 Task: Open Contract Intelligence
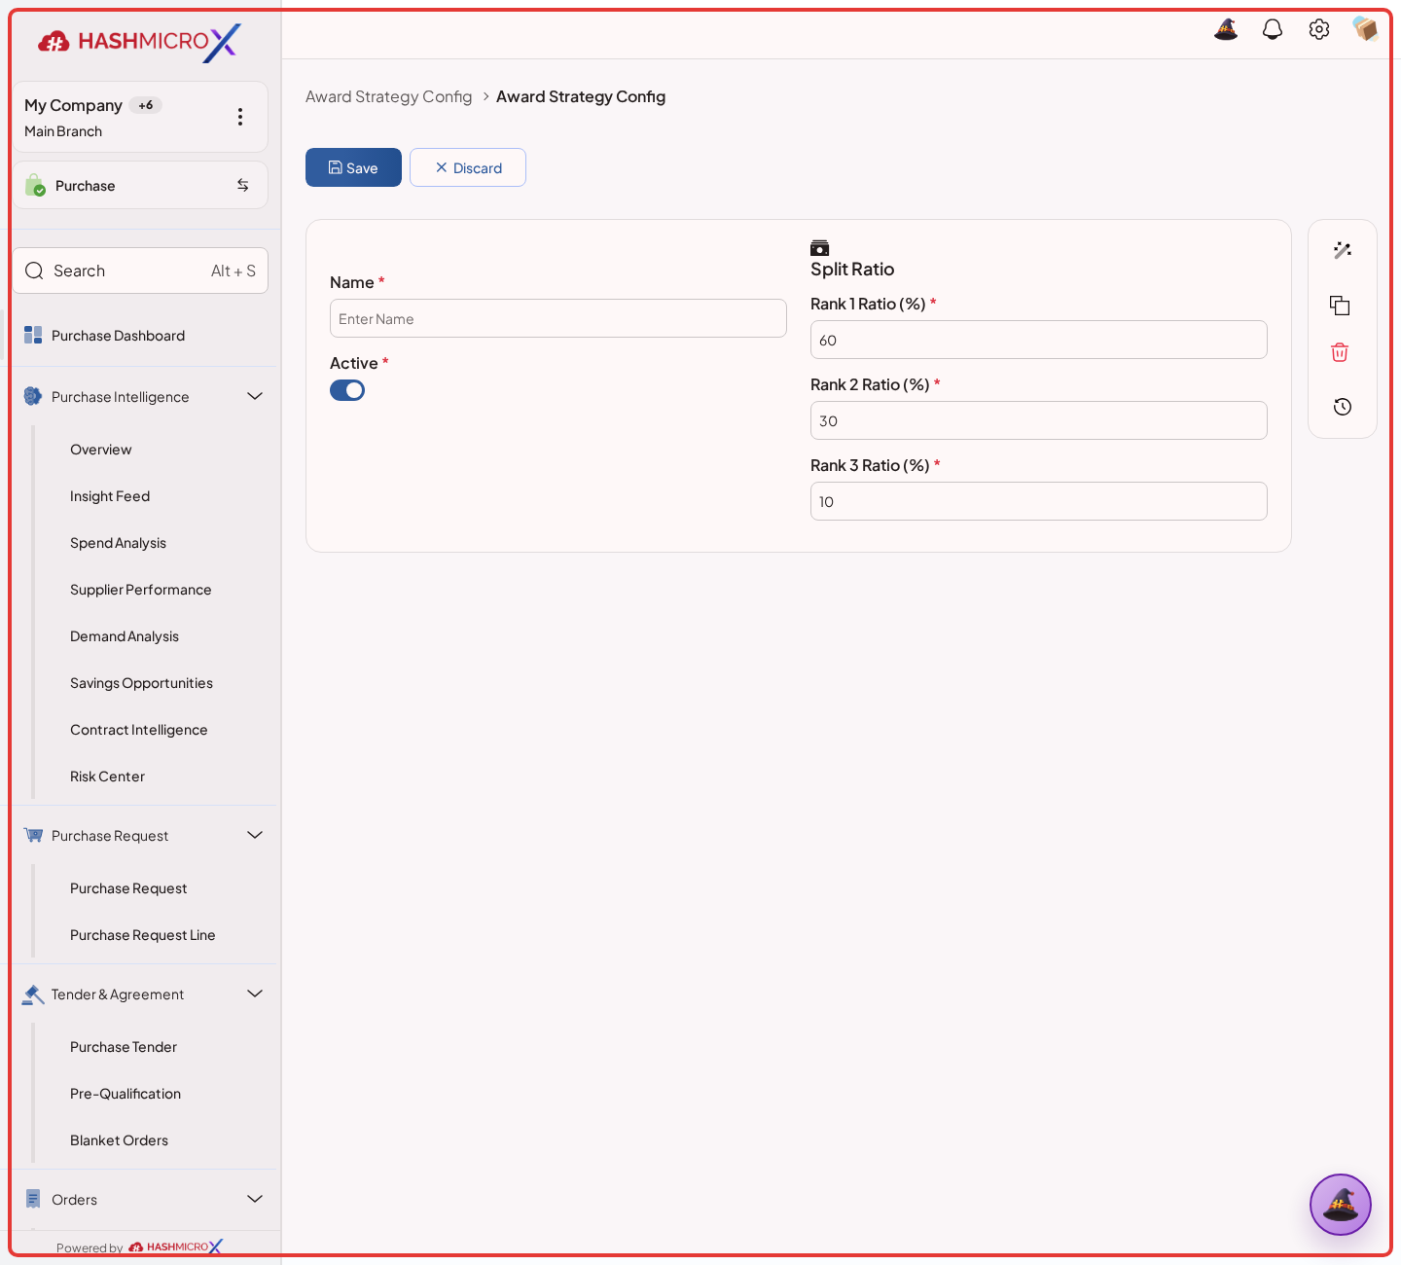click(x=139, y=730)
